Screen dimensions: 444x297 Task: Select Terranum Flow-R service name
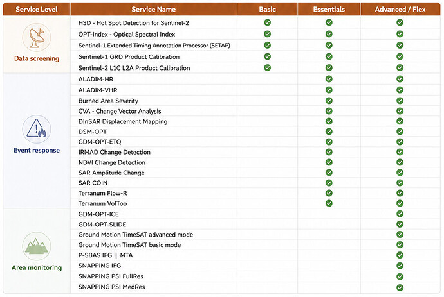pos(103,193)
